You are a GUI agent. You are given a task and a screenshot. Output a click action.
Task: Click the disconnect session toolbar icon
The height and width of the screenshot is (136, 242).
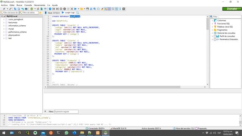10,9
